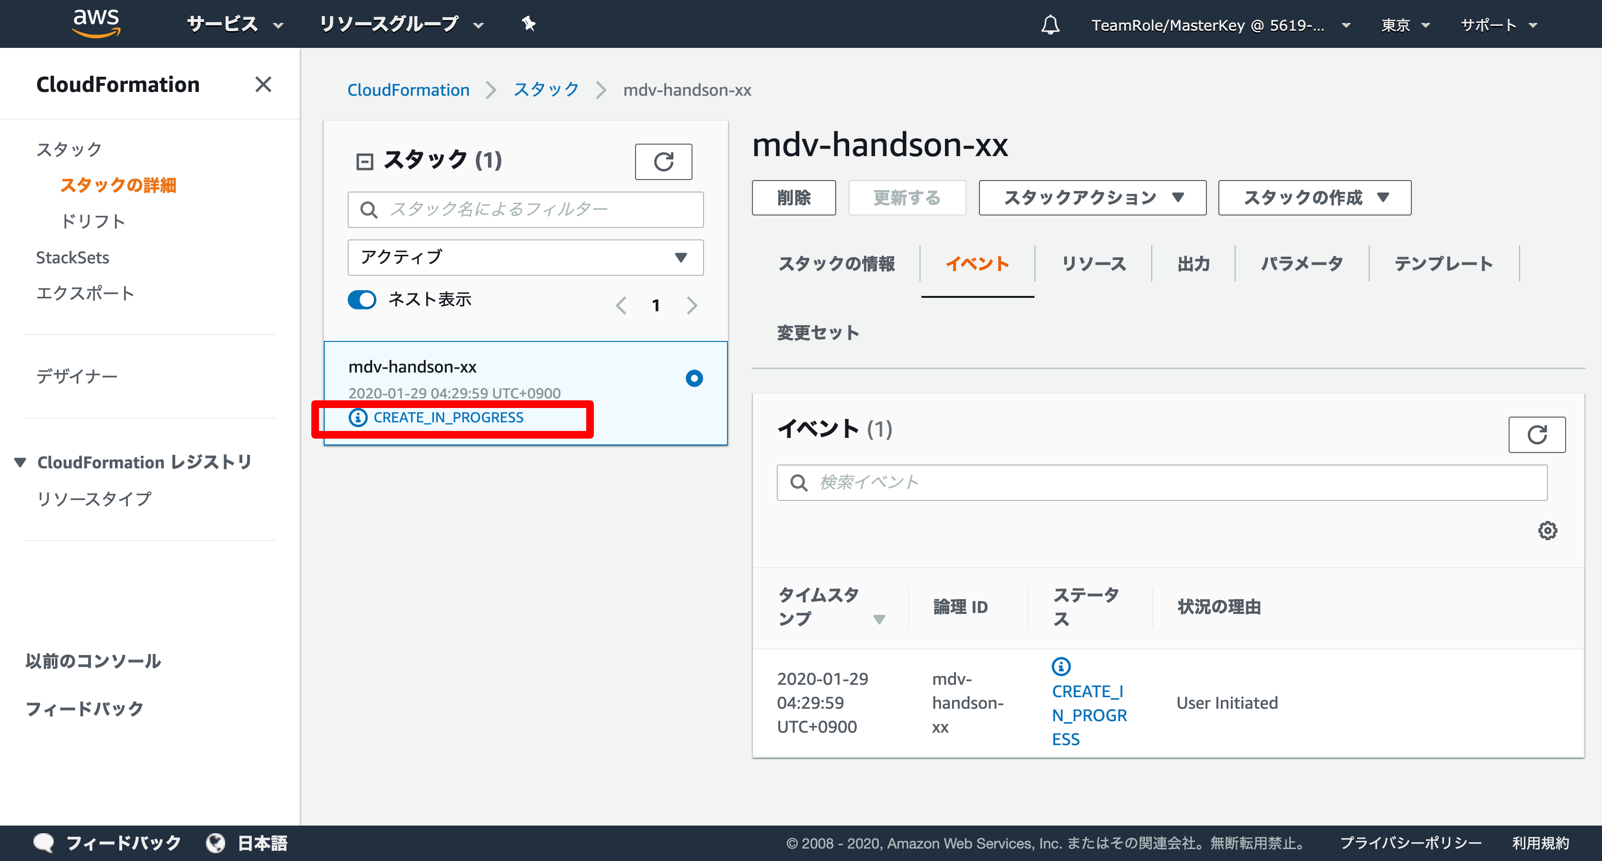The image size is (1602, 861).
Task: Switch to the テンプレート tab
Action: click(x=1443, y=263)
